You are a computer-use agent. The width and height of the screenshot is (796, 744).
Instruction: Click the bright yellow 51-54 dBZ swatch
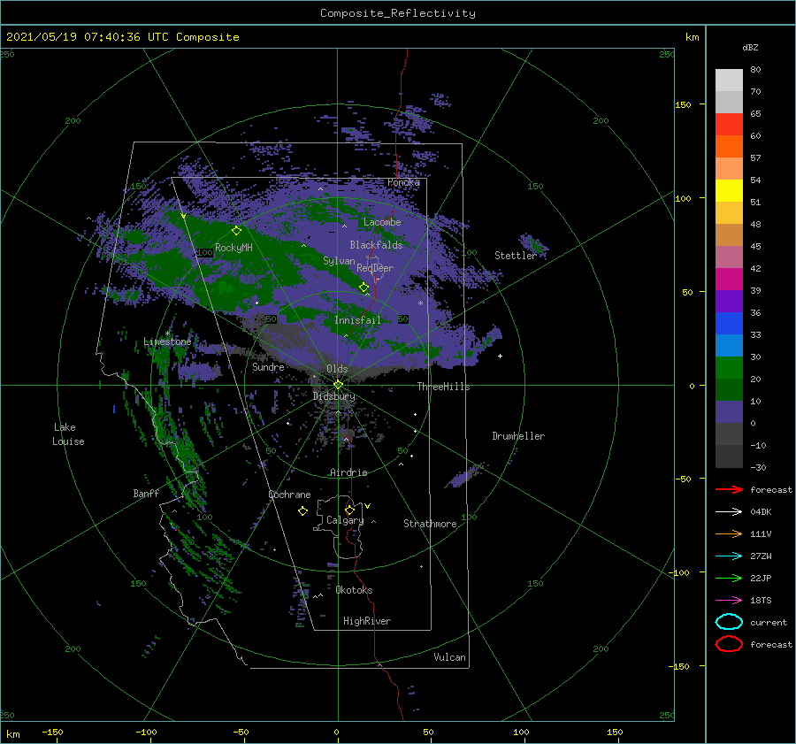coord(729,190)
